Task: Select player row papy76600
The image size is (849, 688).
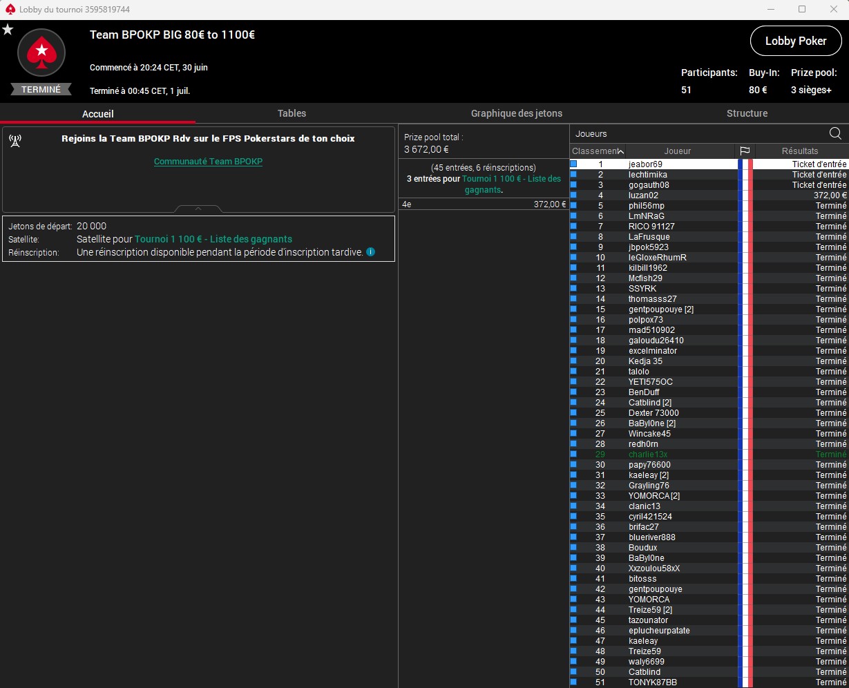Action: click(x=709, y=464)
